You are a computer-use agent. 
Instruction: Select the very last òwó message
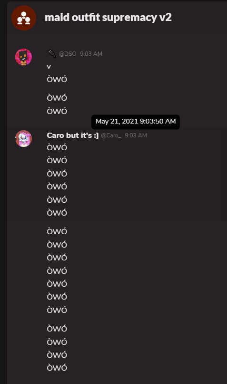click(x=57, y=367)
